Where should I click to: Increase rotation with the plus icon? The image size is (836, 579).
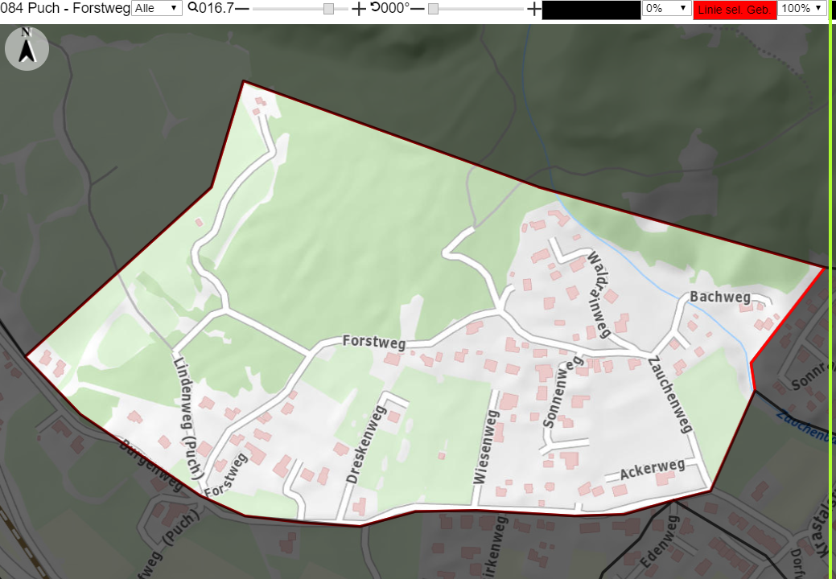pyautogui.click(x=533, y=9)
